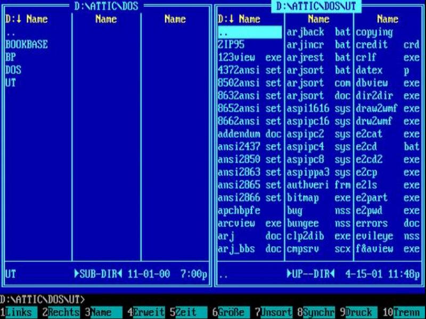The height and width of the screenshot is (319, 426).
Task: Select the file arjback bat
Action: click(x=318, y=32)
